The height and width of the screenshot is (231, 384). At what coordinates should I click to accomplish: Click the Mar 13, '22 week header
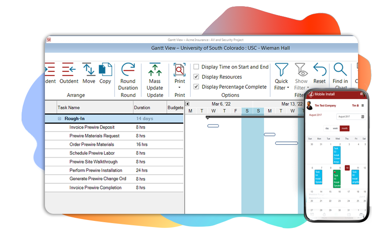tap(292, 104)
